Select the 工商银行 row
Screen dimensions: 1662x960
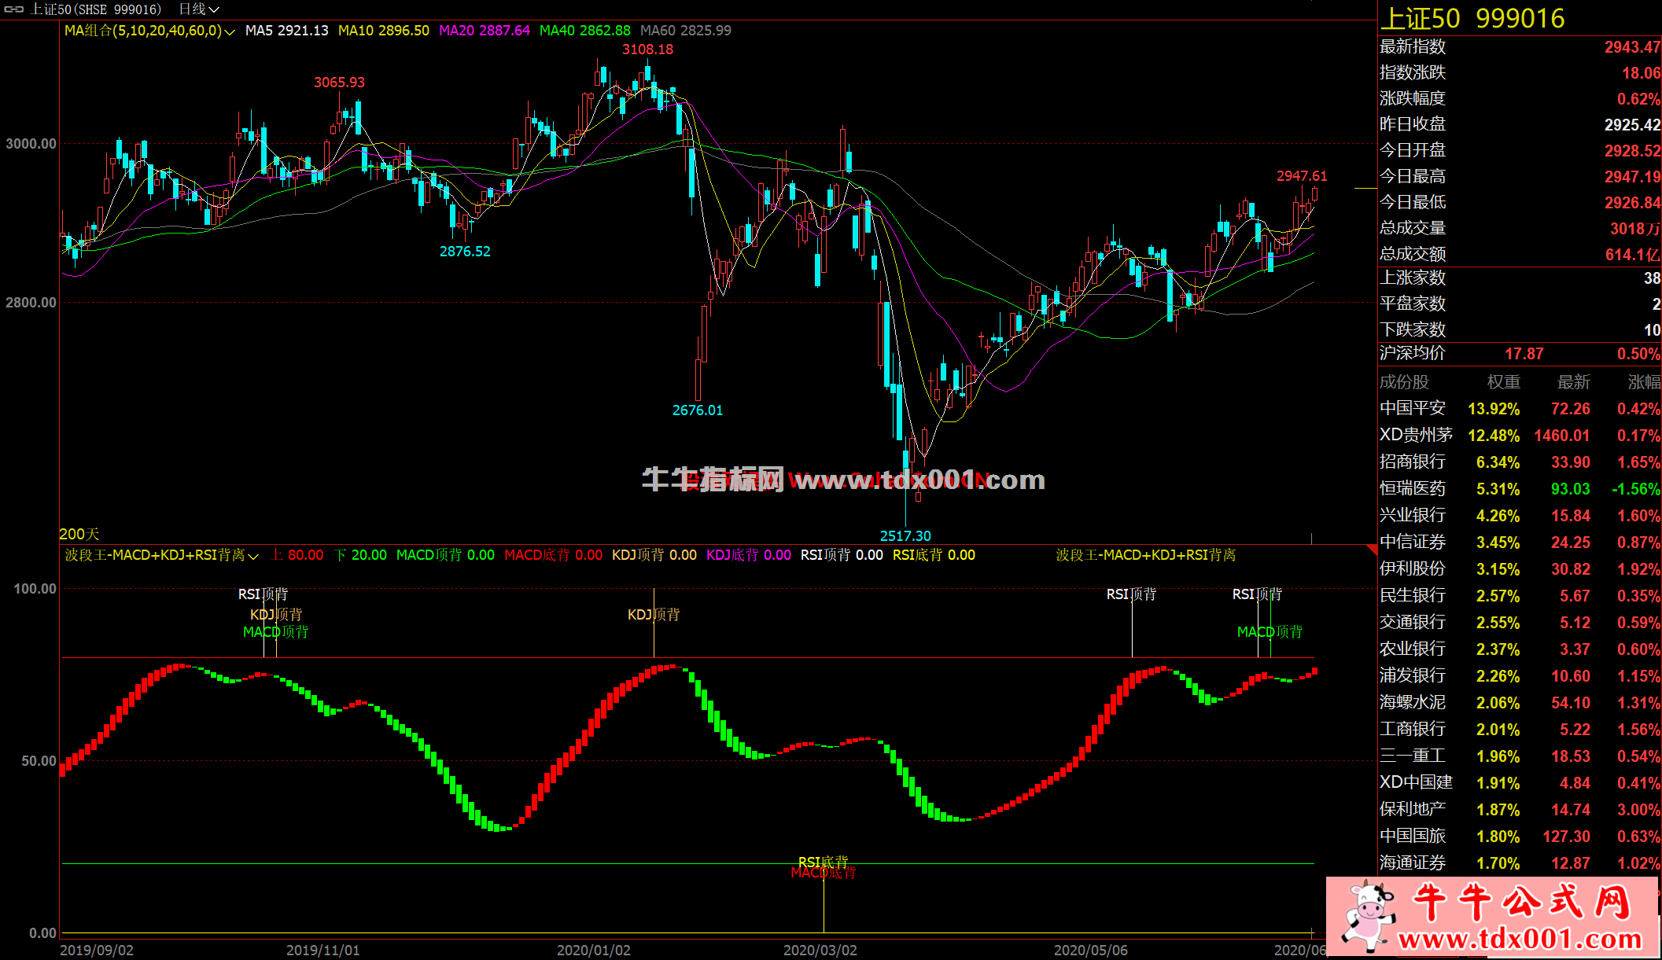(1520, 730)
